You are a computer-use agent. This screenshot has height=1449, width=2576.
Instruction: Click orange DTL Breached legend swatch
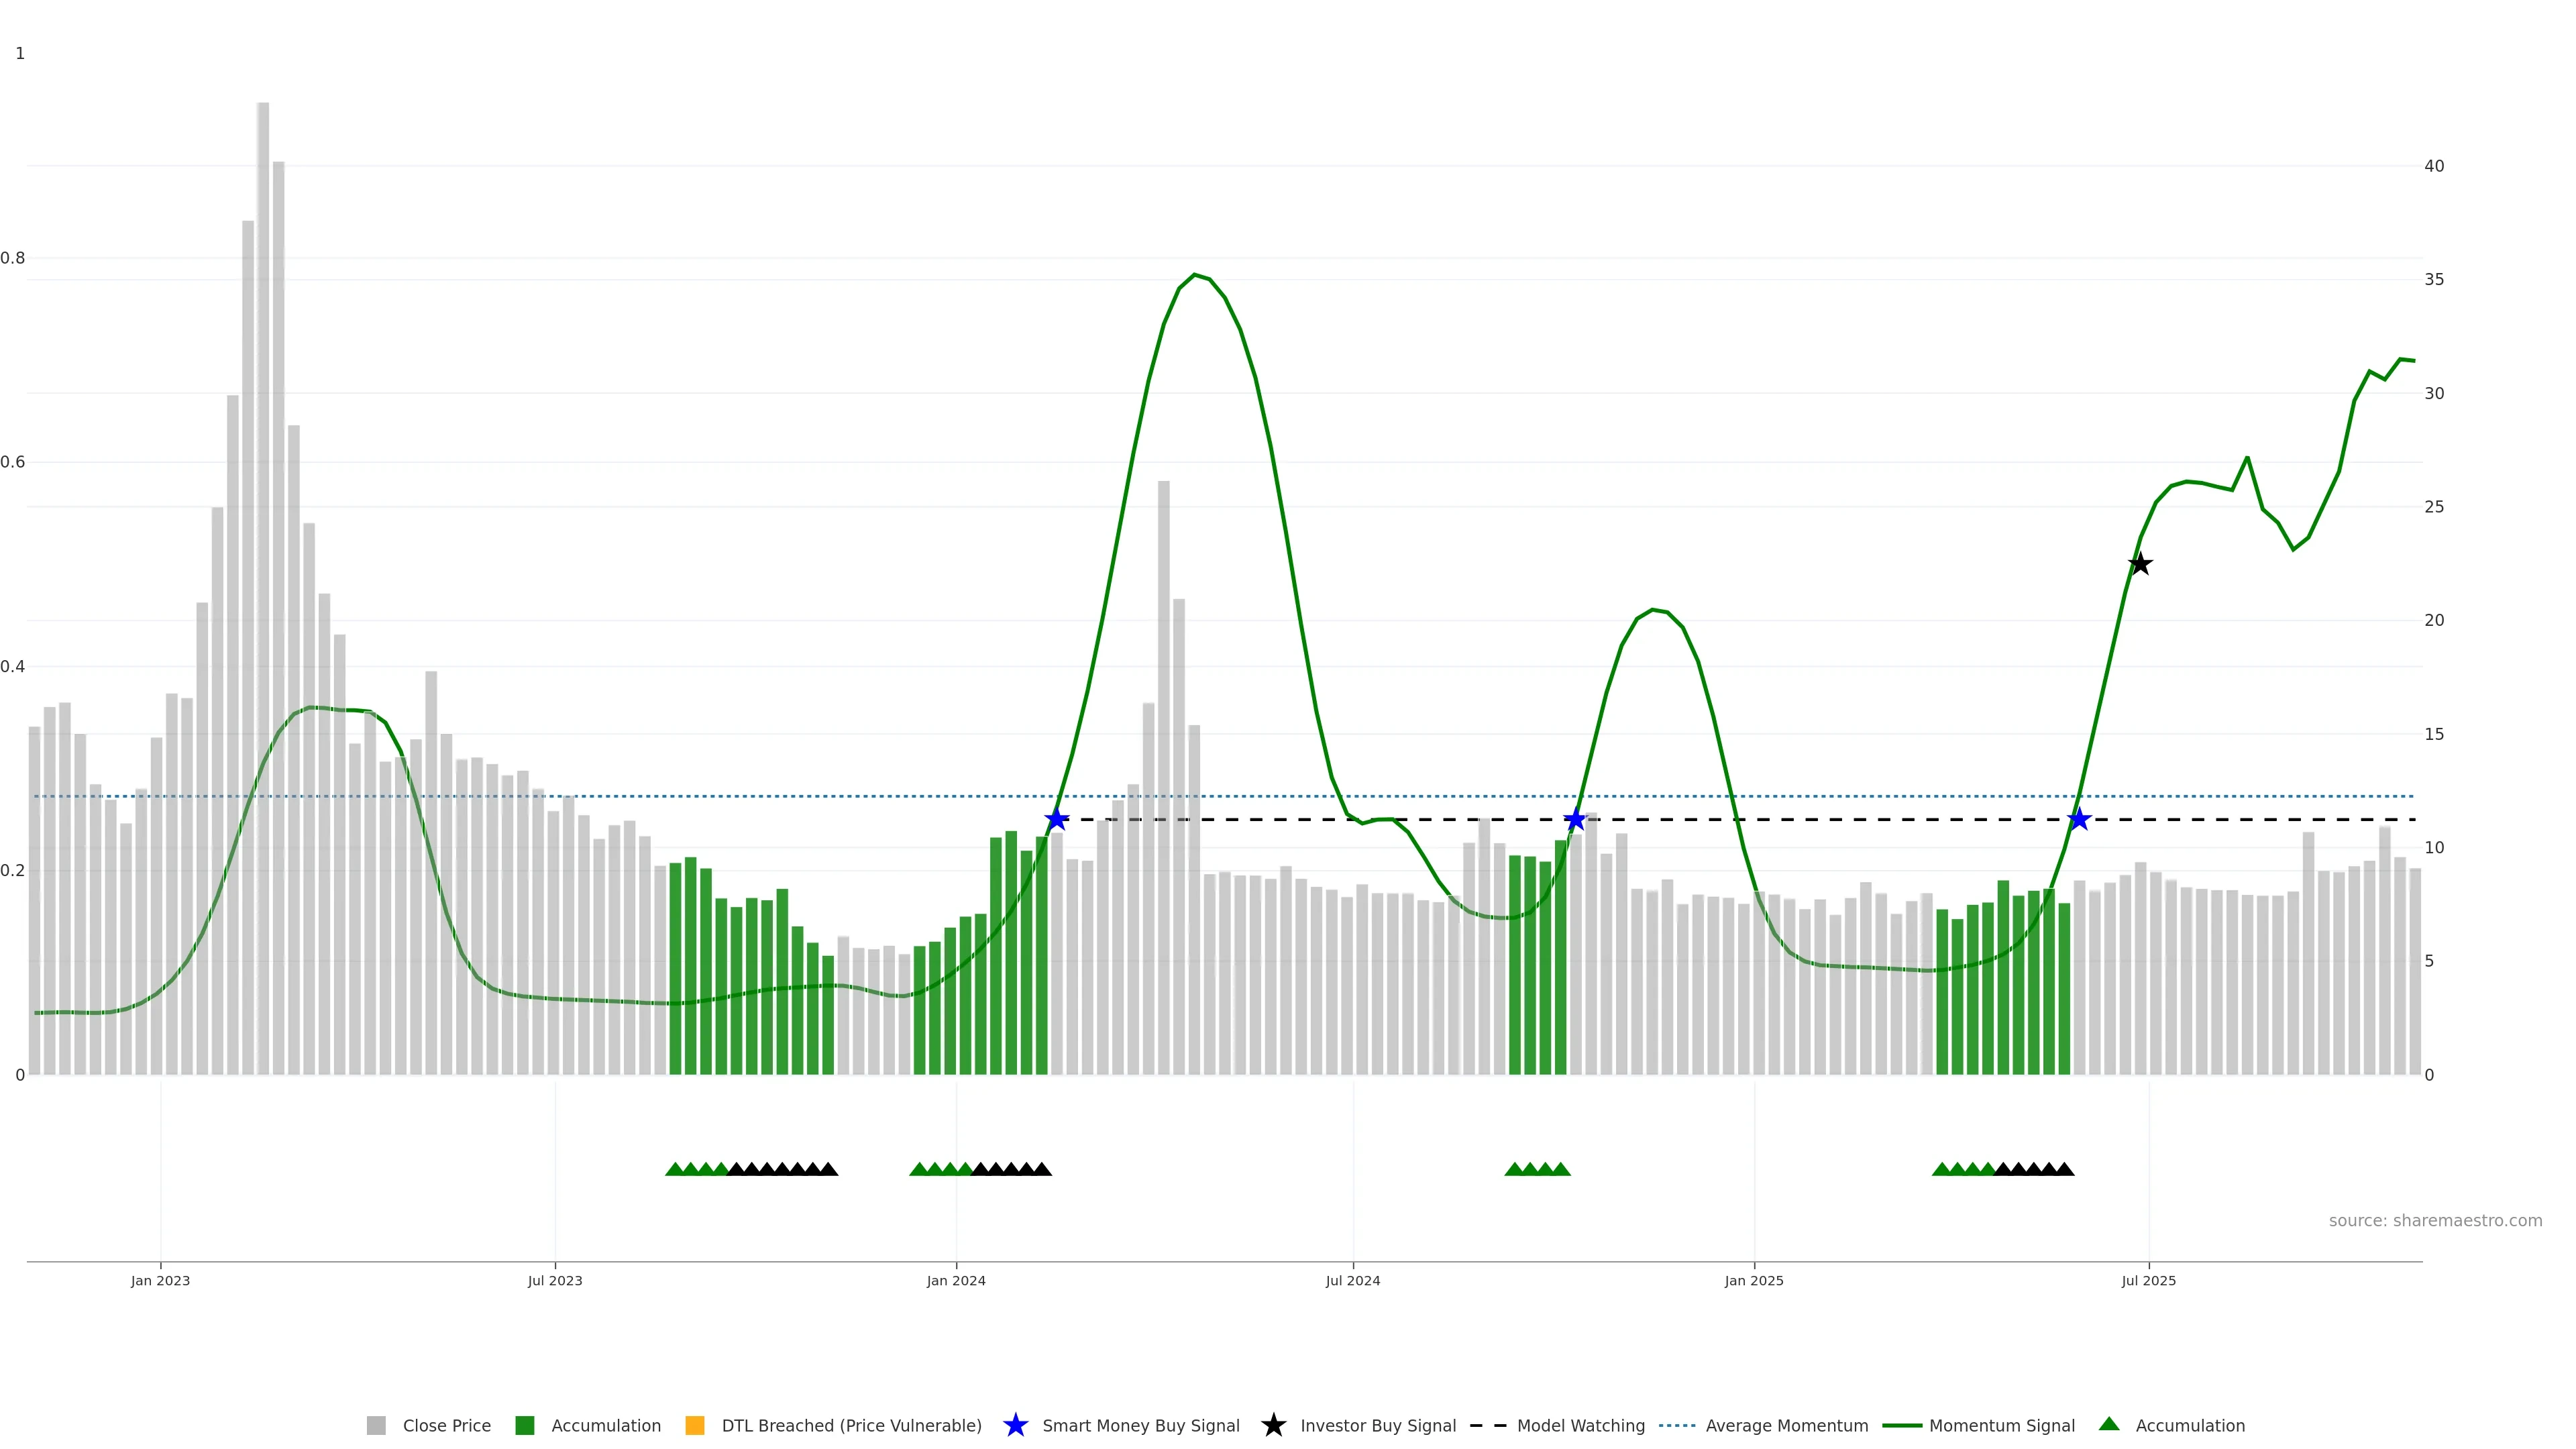click(695, 1425)
